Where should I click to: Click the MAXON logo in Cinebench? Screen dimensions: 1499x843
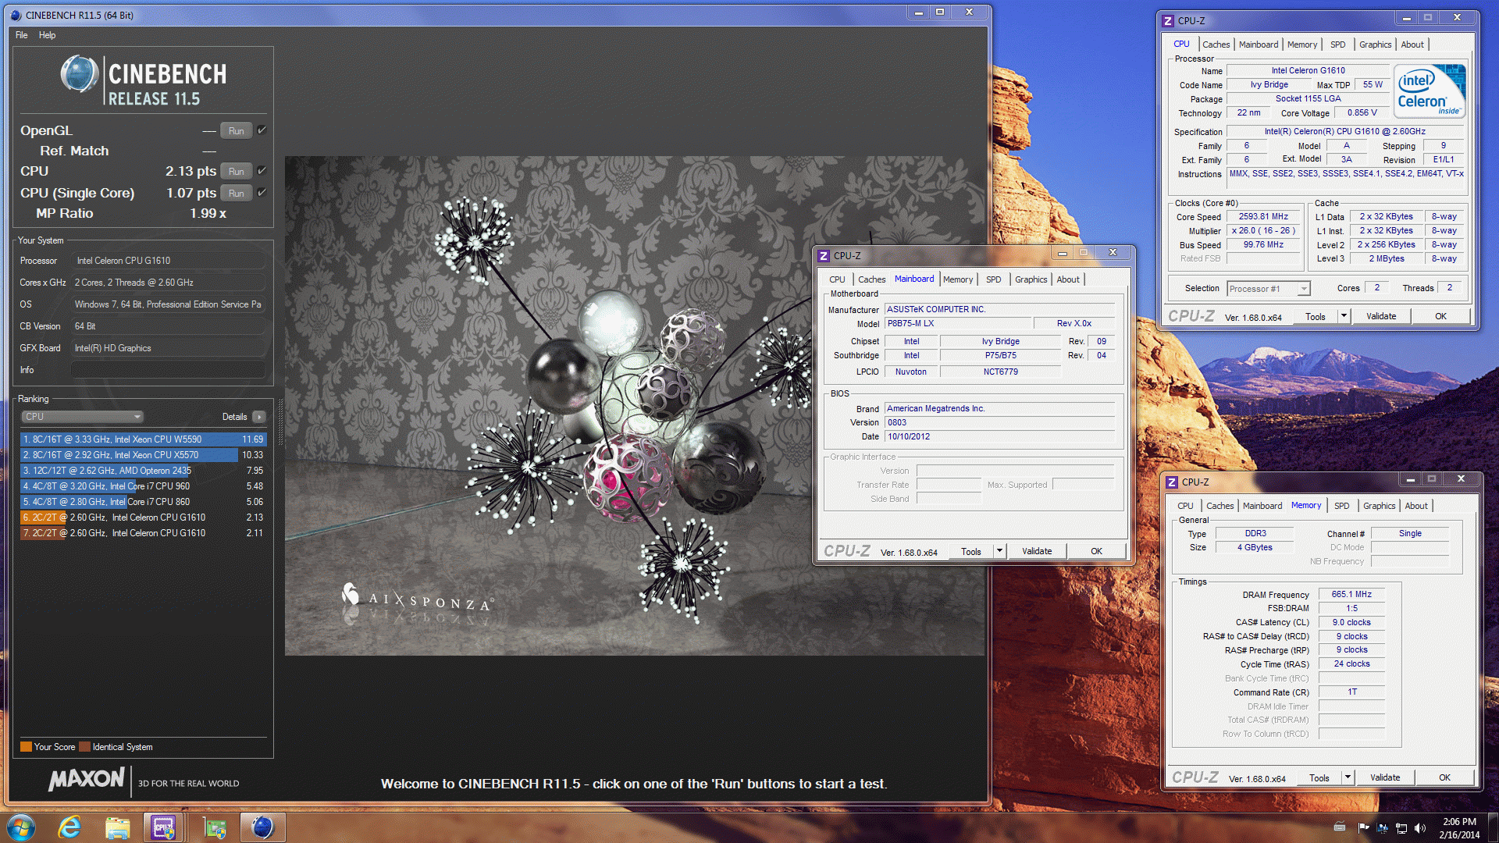pyautogui.click(x=86, y=779)
